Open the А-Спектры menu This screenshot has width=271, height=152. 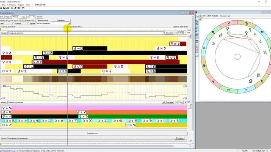[x=12, y=5]
